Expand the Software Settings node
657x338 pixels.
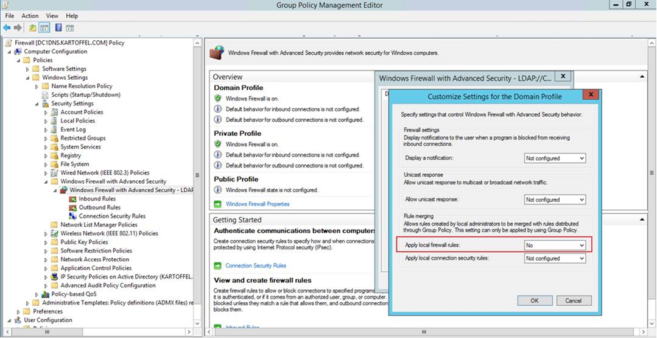point(27,69)
